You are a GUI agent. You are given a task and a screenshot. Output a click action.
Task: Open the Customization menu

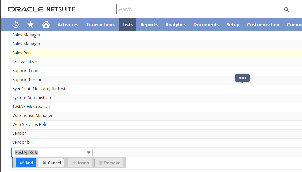tap(263, 24)
